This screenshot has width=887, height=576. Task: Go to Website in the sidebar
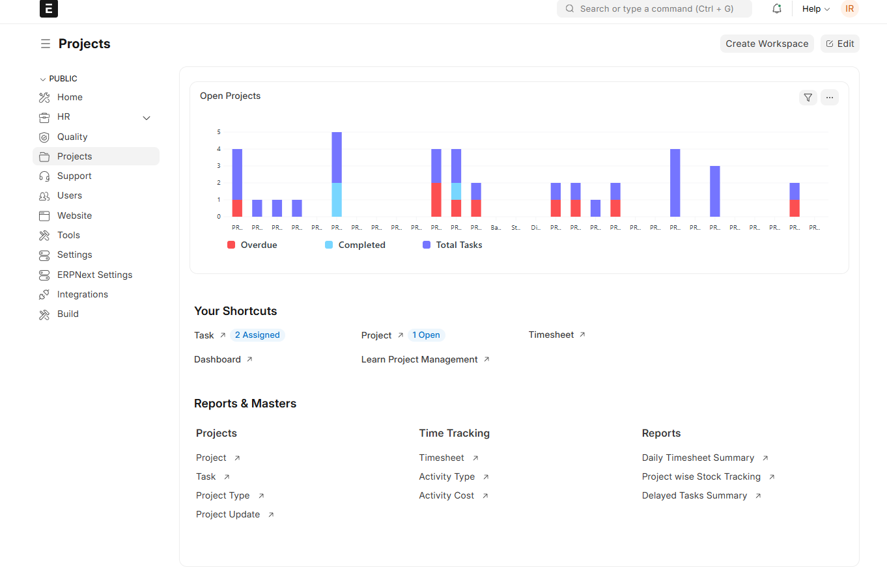(x=74, y=215)
